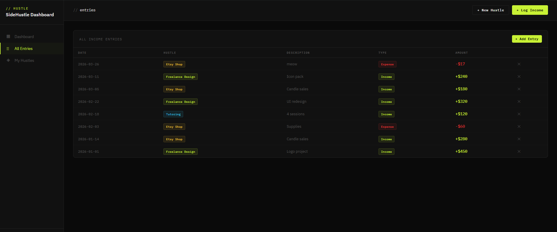Click the DESCRIPTION column header
This screenshot has width=557, height=232.
pyautogui.click(x=298, y=53)
